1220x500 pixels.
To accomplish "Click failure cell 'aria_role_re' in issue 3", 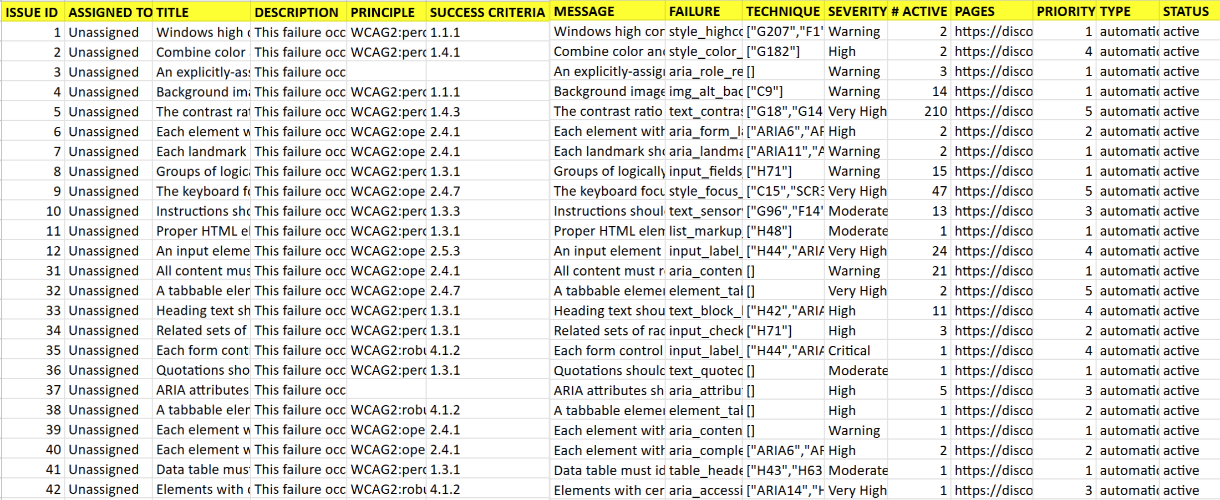I will tap(704, 72).
